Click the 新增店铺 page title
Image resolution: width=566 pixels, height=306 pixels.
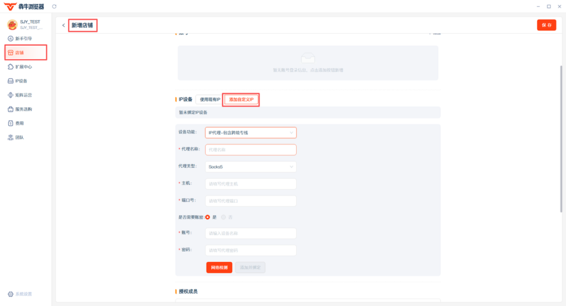point(82,25)
